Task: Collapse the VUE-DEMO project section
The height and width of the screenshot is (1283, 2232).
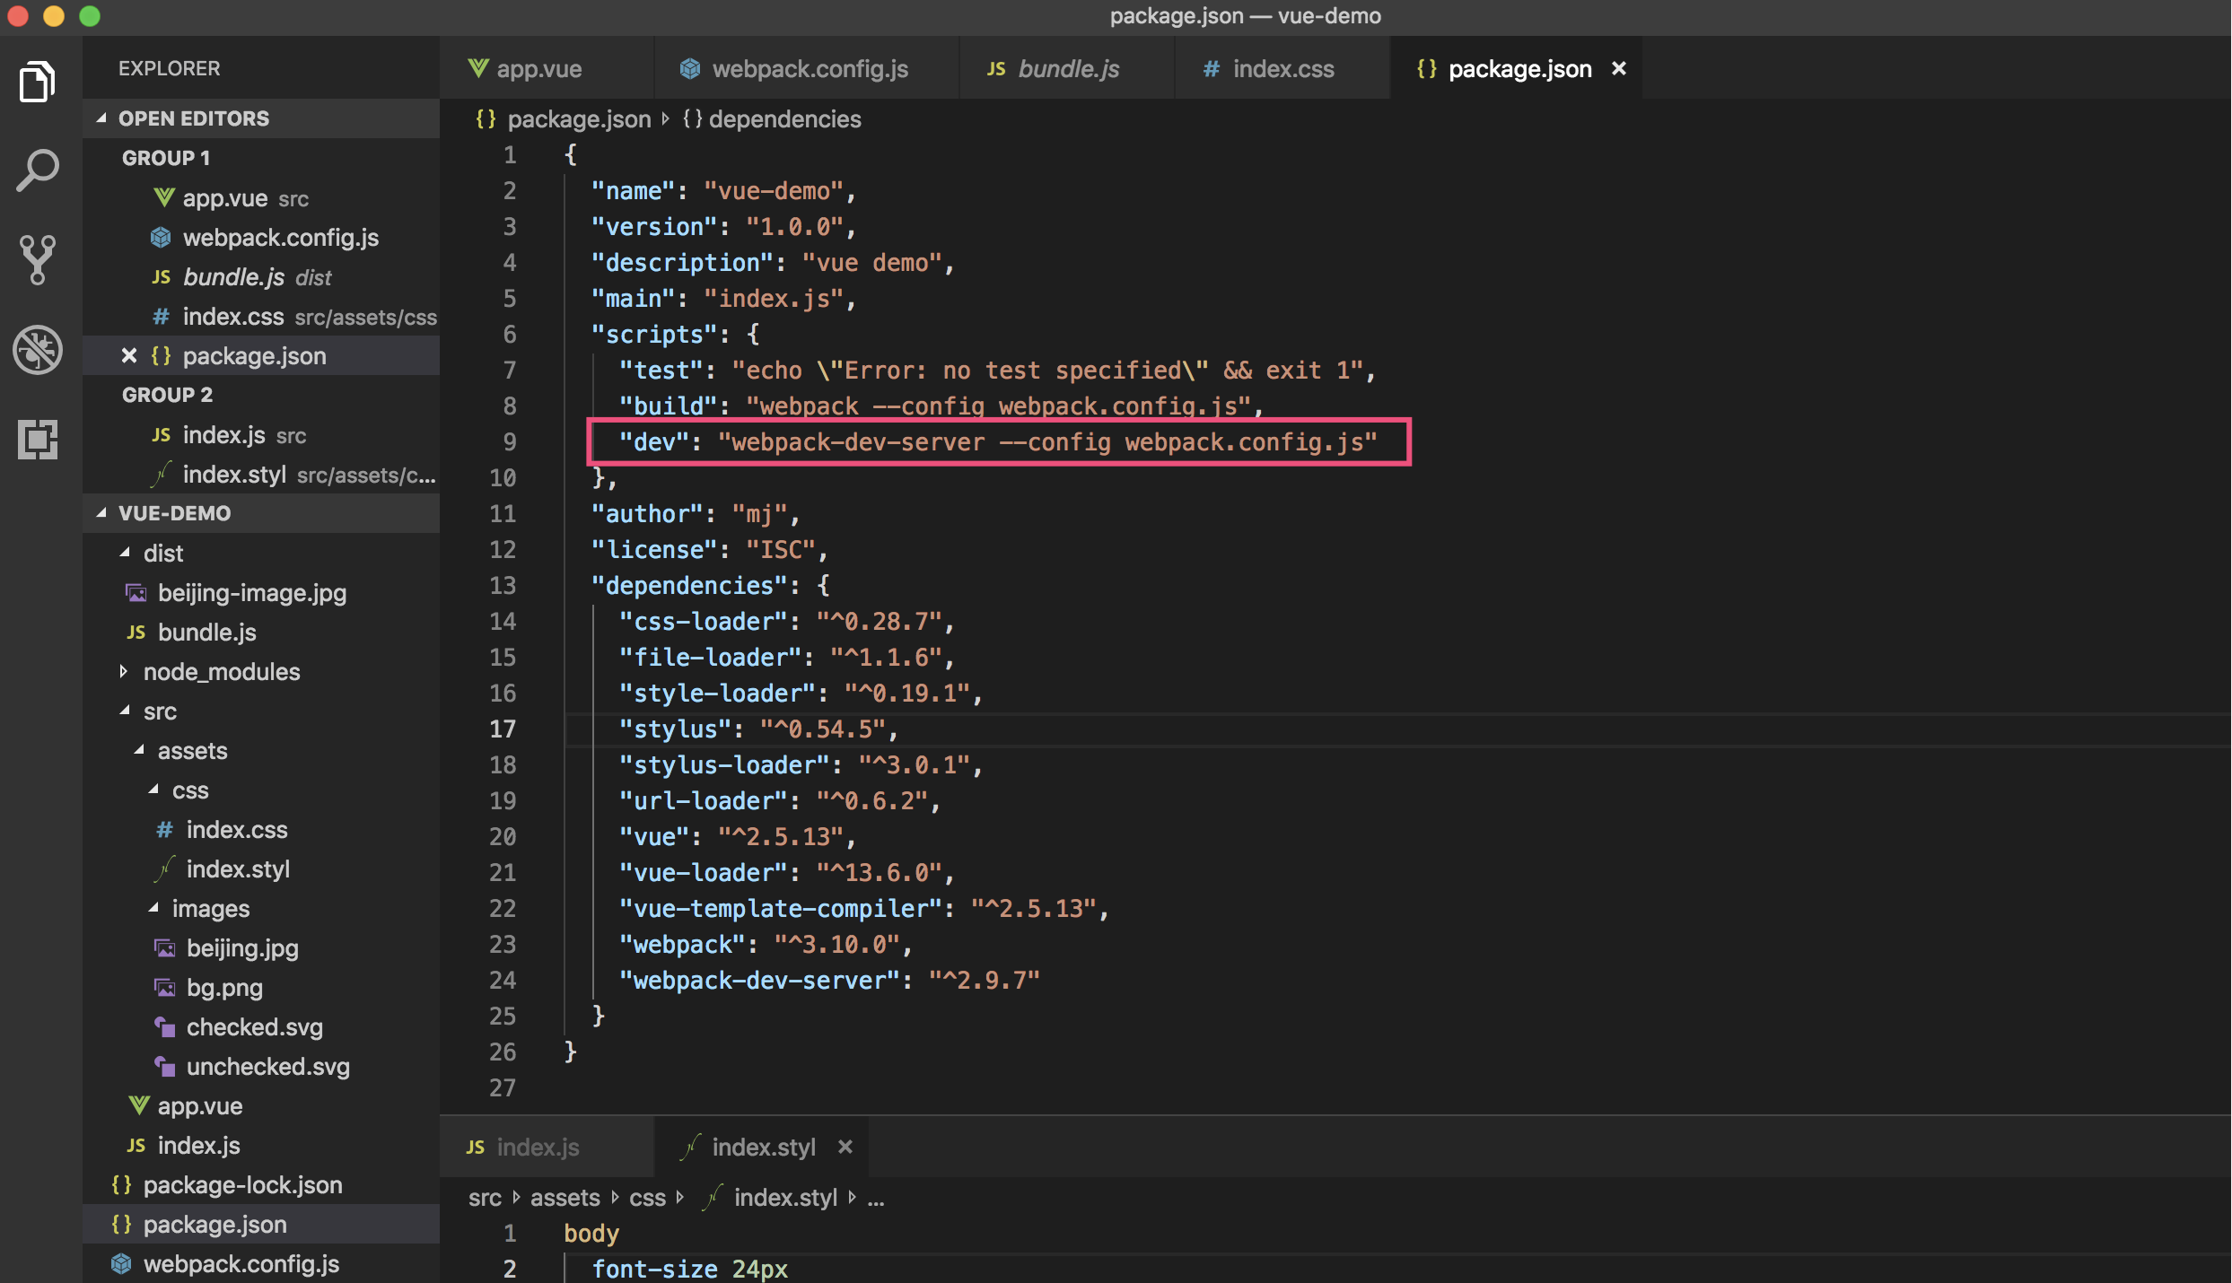Action: point(261,513)
